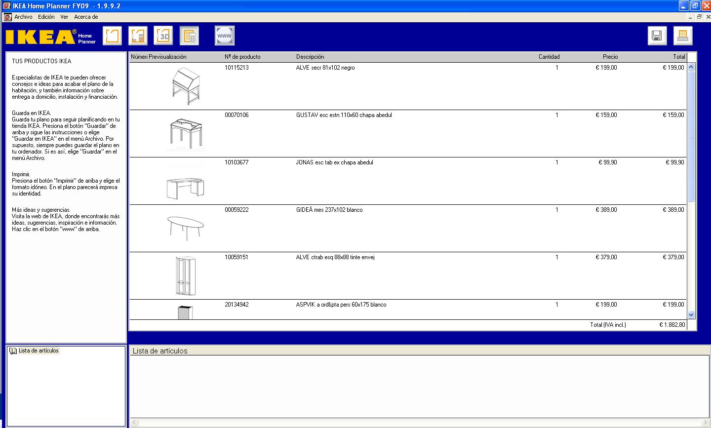Click description ALVE ctrab esq 88x88 tinte envej
This screenshot has height=428, width=711.
tap(335, 257)
